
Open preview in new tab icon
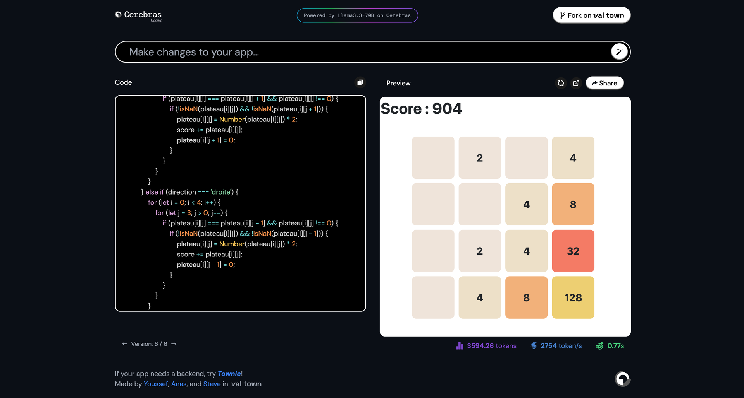tap(576, 83)
